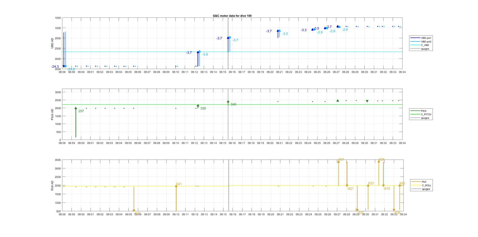Click the '-3.9' VBD data label
Image resolution: width=478 pixels, height=237 pixels.
[x=205, y=54]
